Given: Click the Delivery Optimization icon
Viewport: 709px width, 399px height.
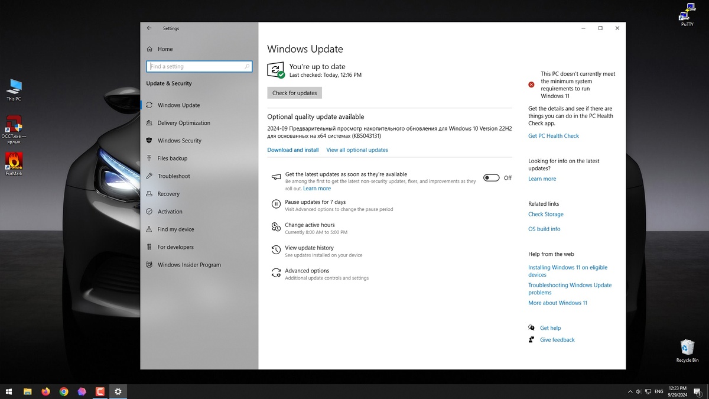Looking at the screenshot, I should (x=149, y=123).
